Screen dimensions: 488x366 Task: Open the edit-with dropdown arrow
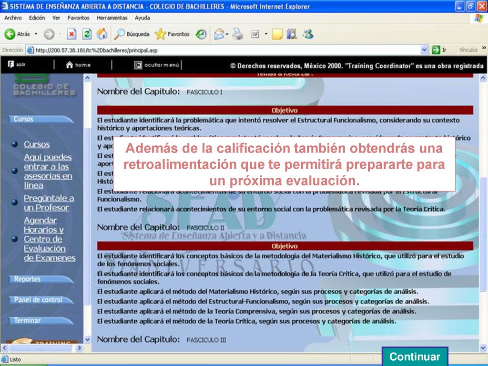(x=266, y=34)
